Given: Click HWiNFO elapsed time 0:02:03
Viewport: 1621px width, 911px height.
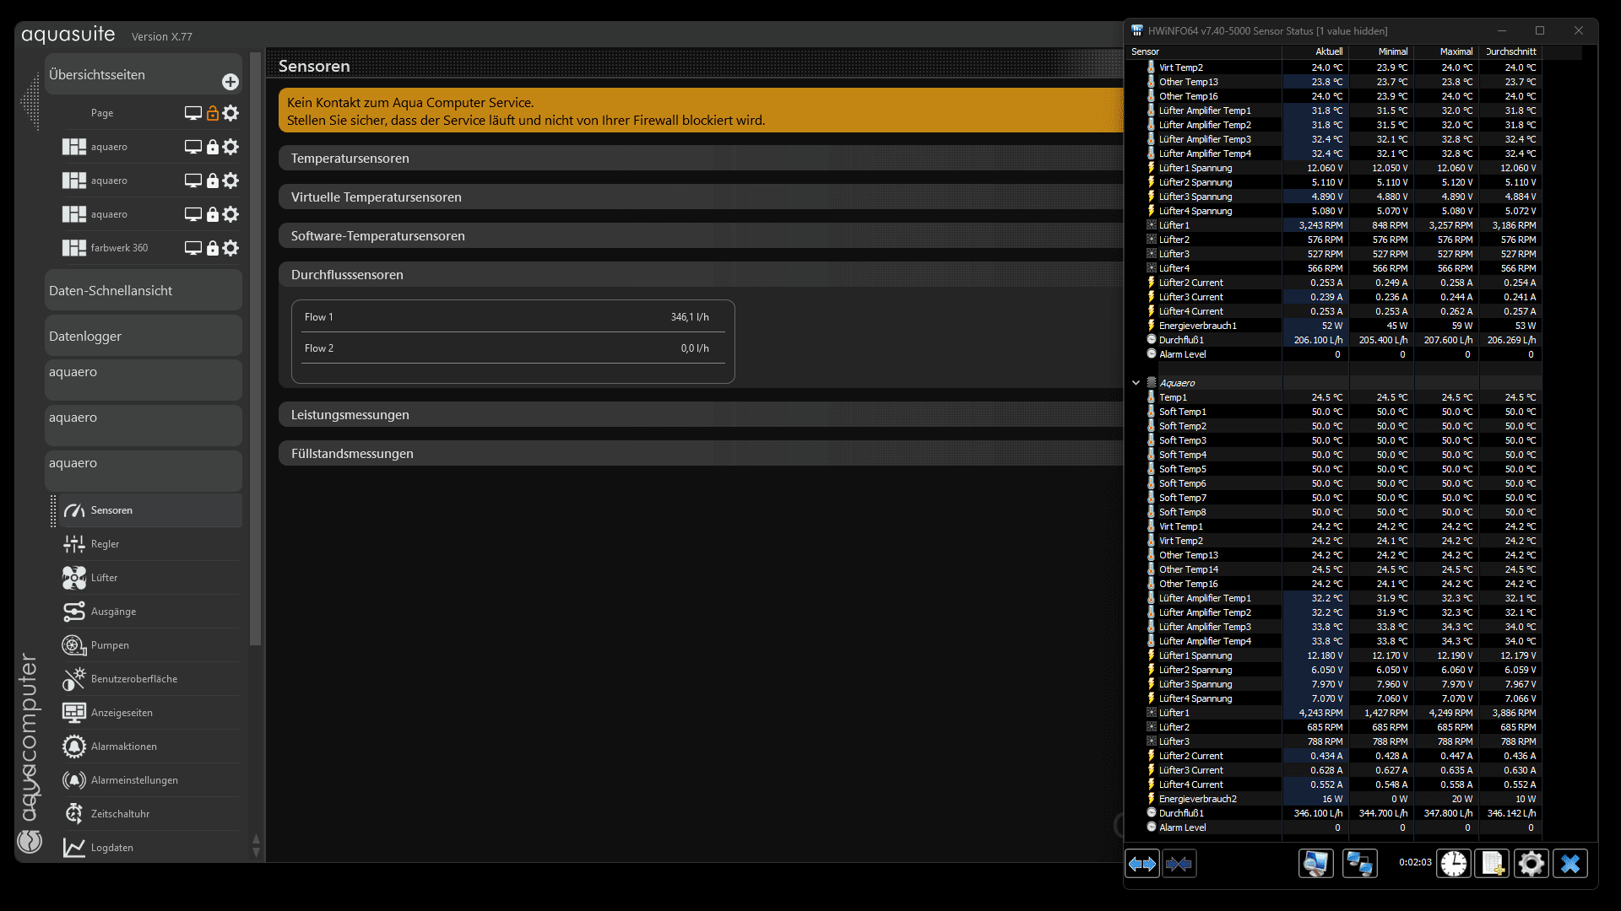Looking at the screenshot, I should pos(1415,863).
